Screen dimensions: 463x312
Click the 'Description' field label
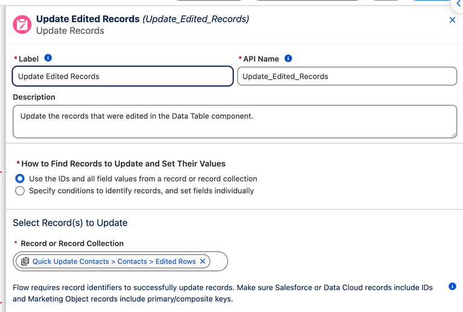click(34, 97)
